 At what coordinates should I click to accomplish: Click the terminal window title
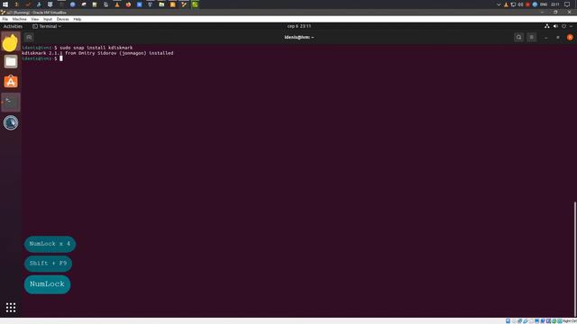299,37
